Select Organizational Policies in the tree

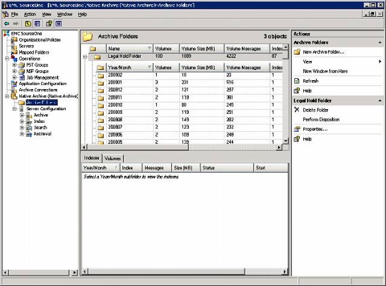40,40
